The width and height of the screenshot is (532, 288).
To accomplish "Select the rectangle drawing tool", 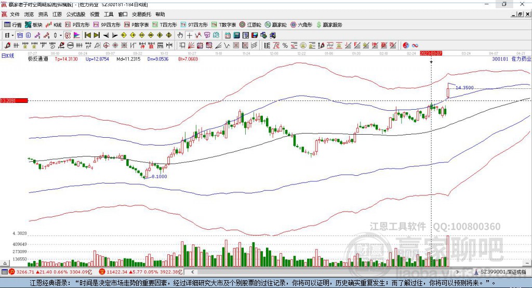I will (182, 46).
